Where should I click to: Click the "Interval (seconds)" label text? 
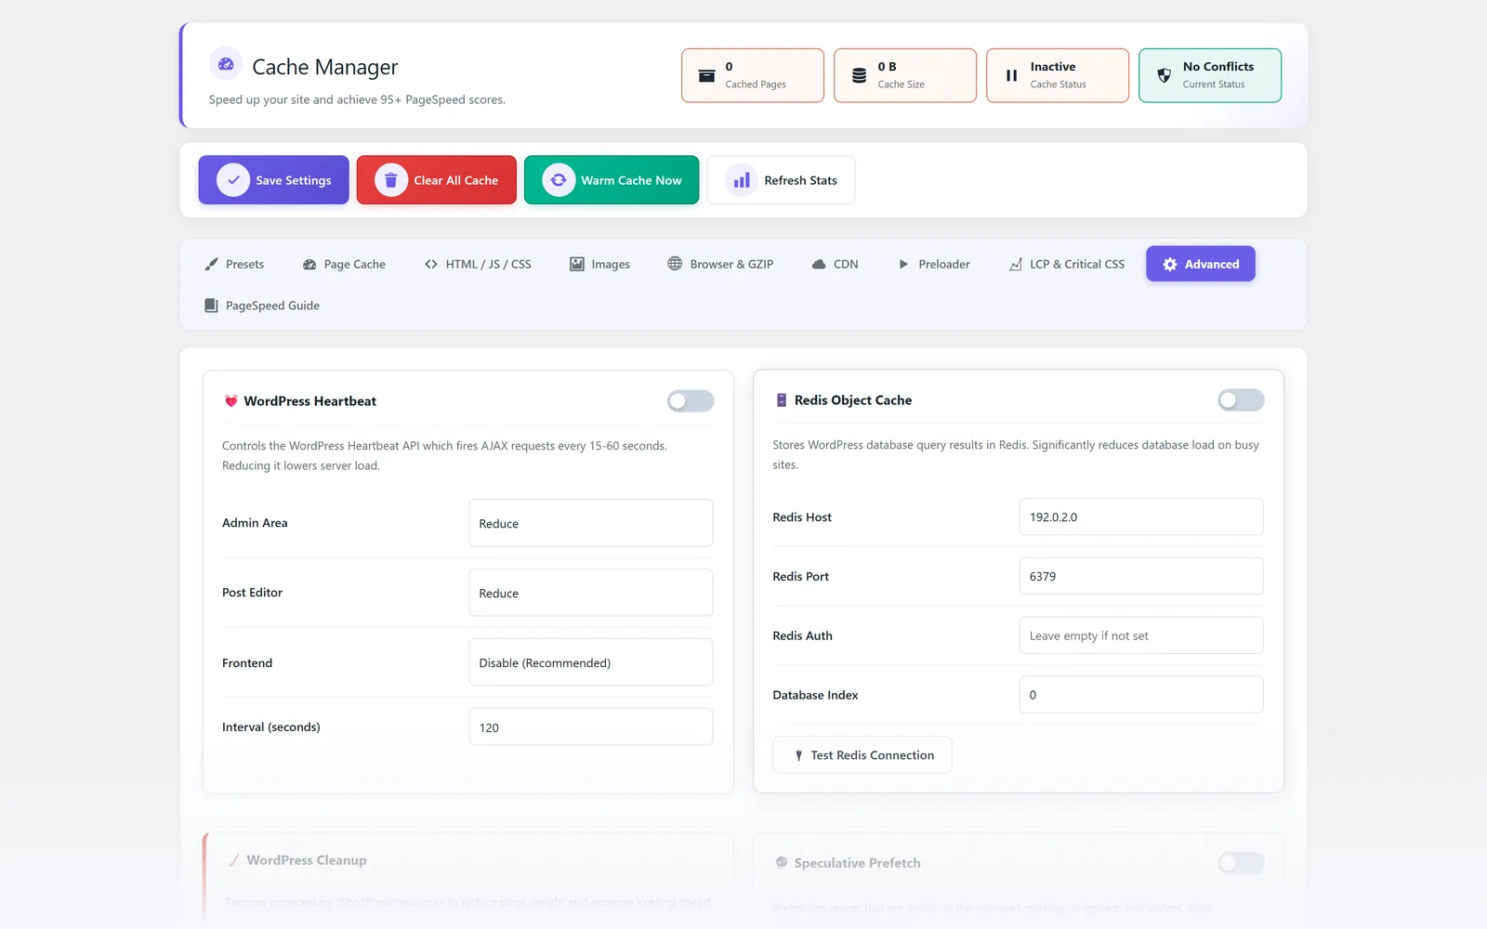point(271,727)
